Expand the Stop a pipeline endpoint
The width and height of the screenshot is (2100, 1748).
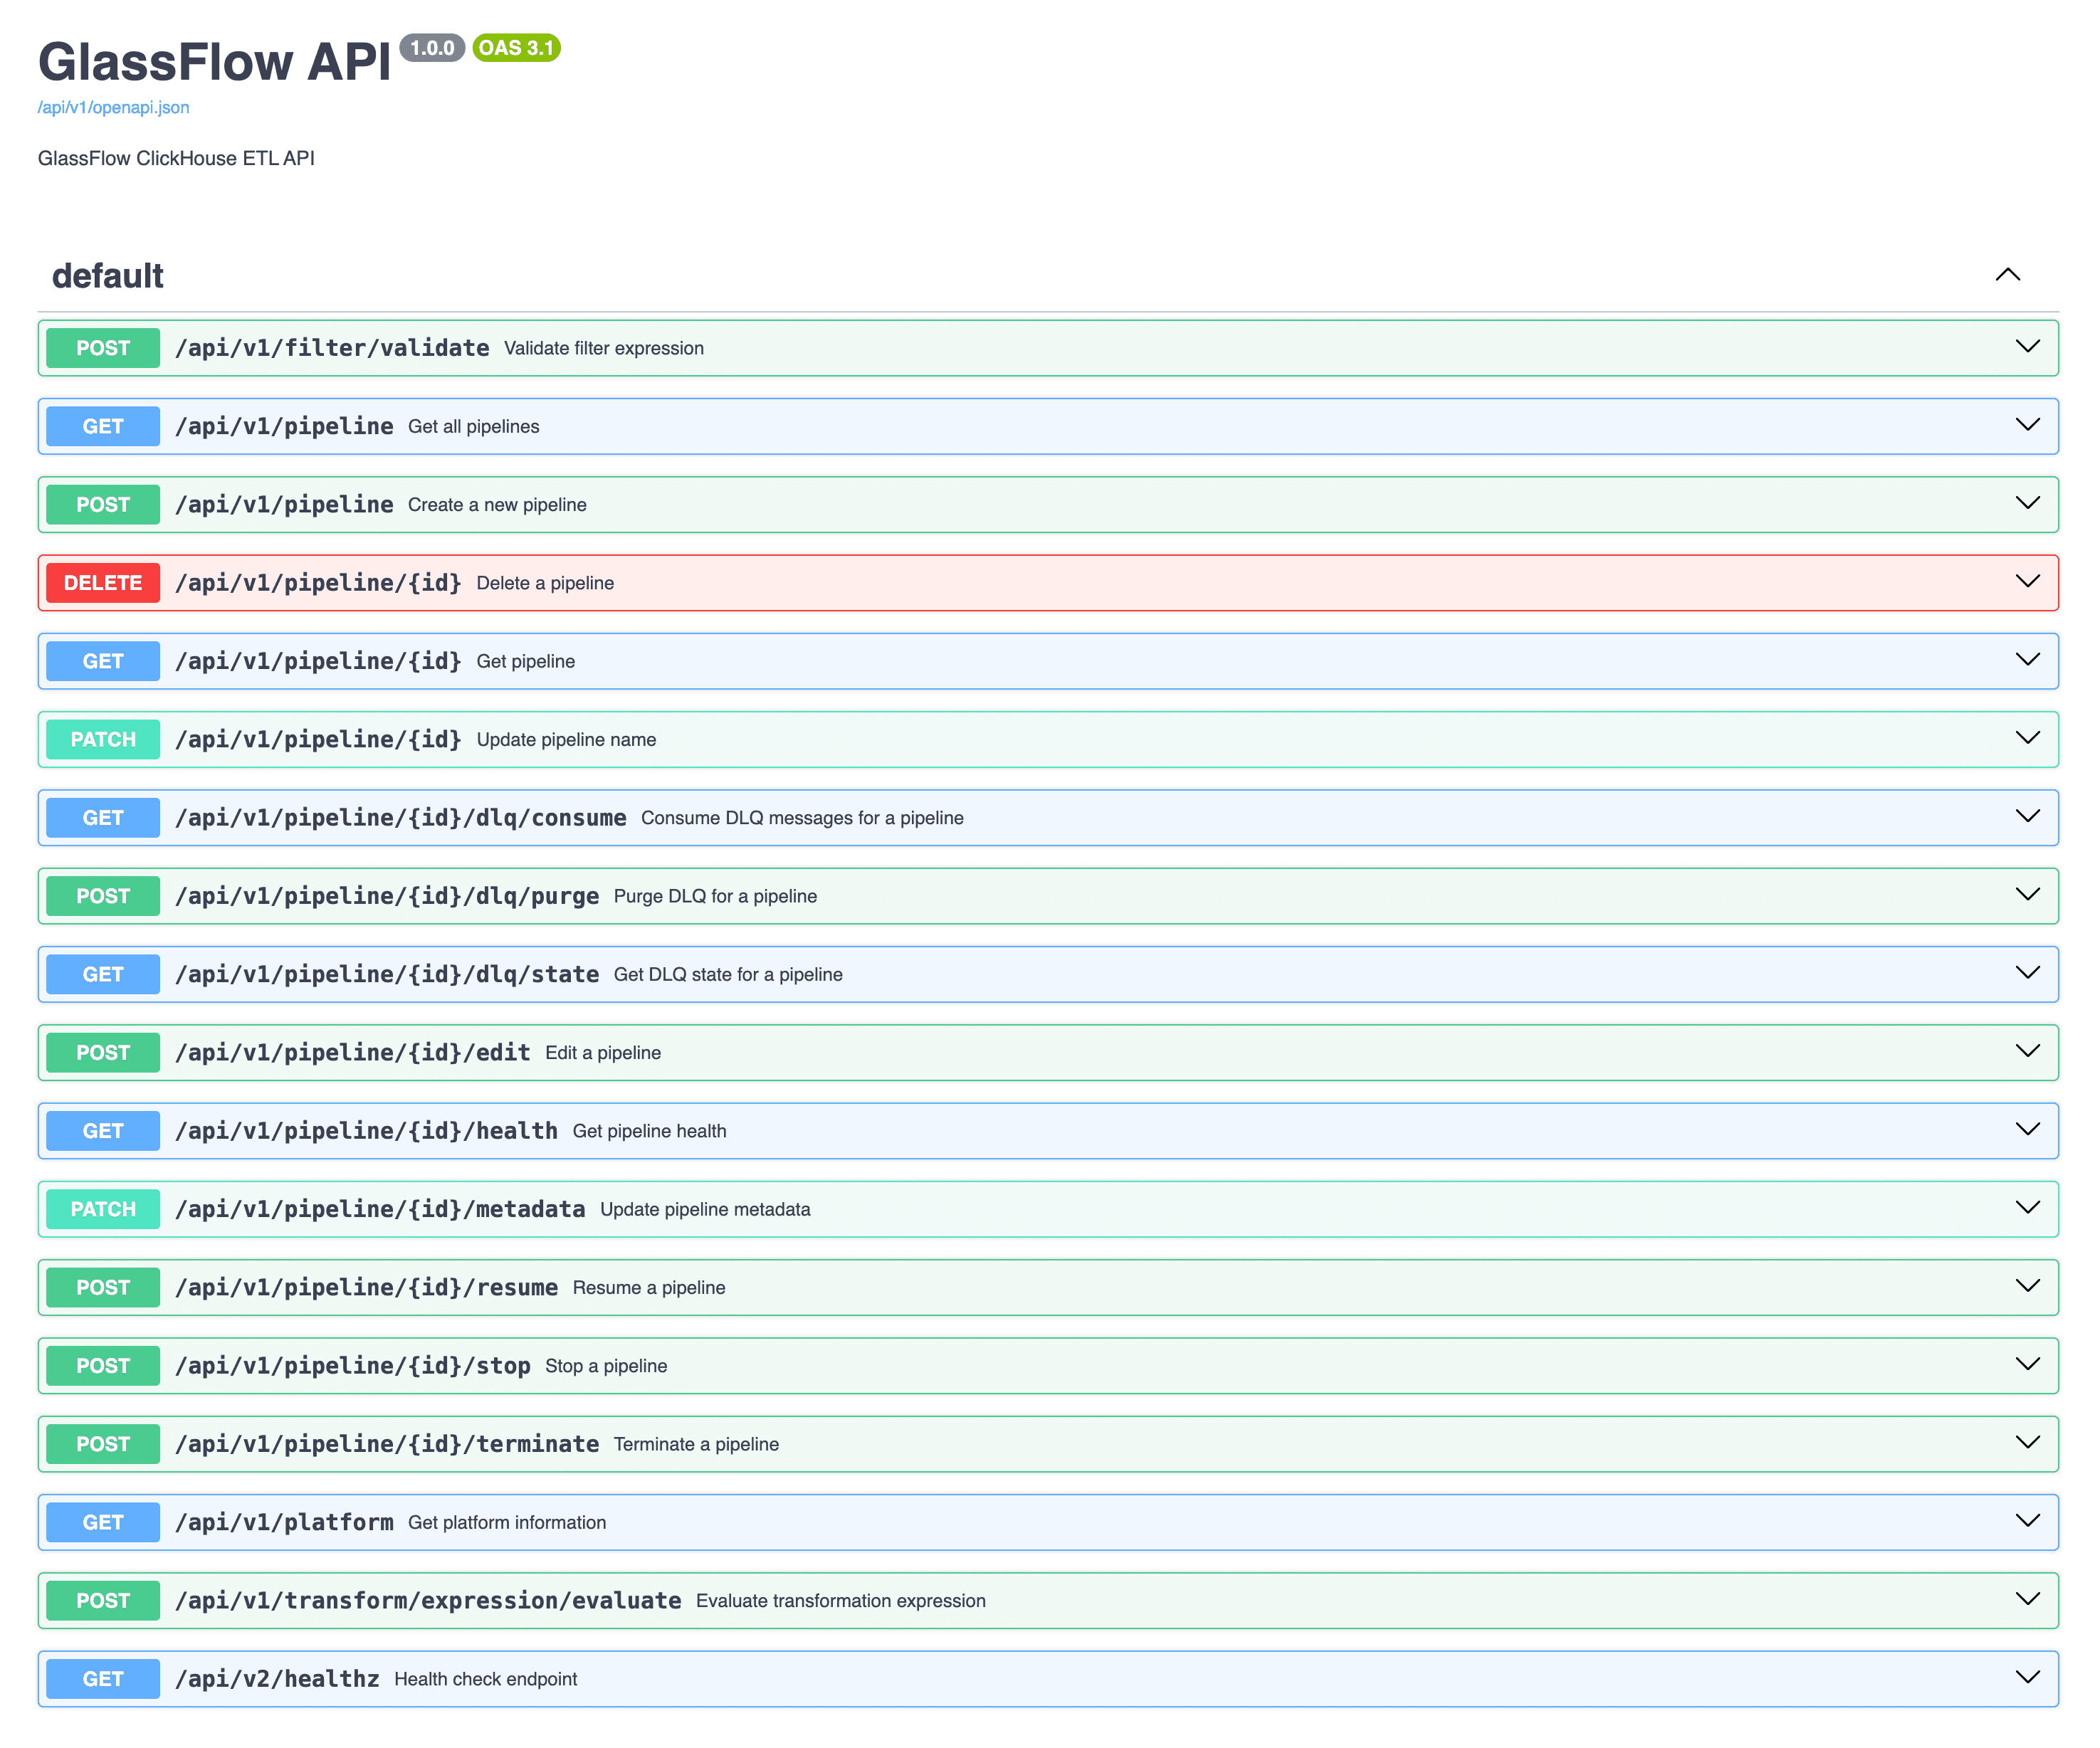coord(2028,1364)
